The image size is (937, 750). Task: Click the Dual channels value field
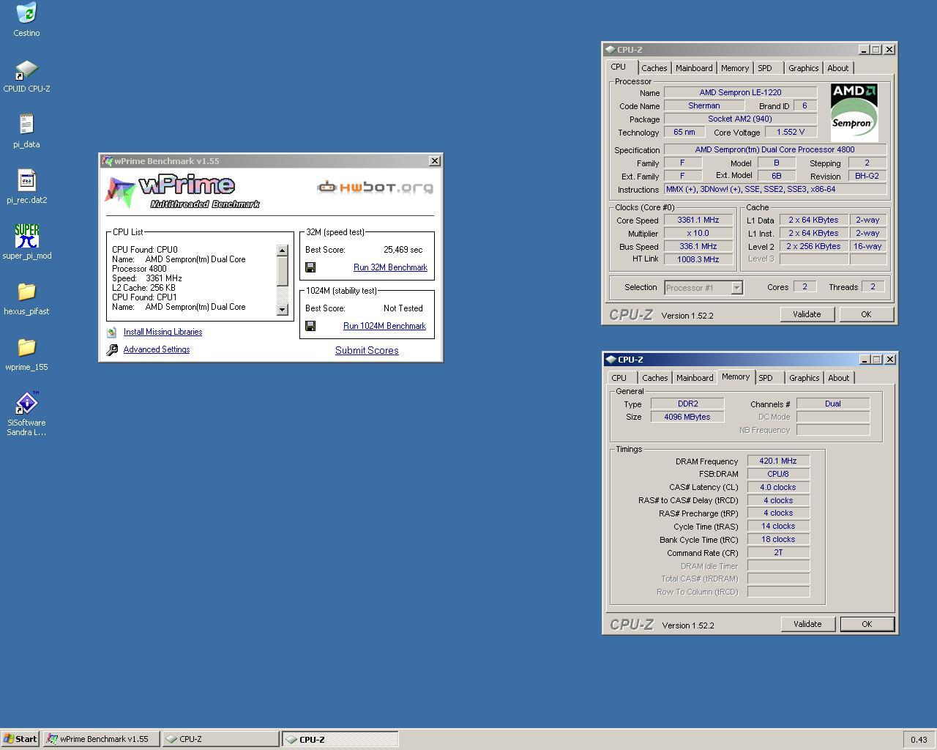(833, 404)
